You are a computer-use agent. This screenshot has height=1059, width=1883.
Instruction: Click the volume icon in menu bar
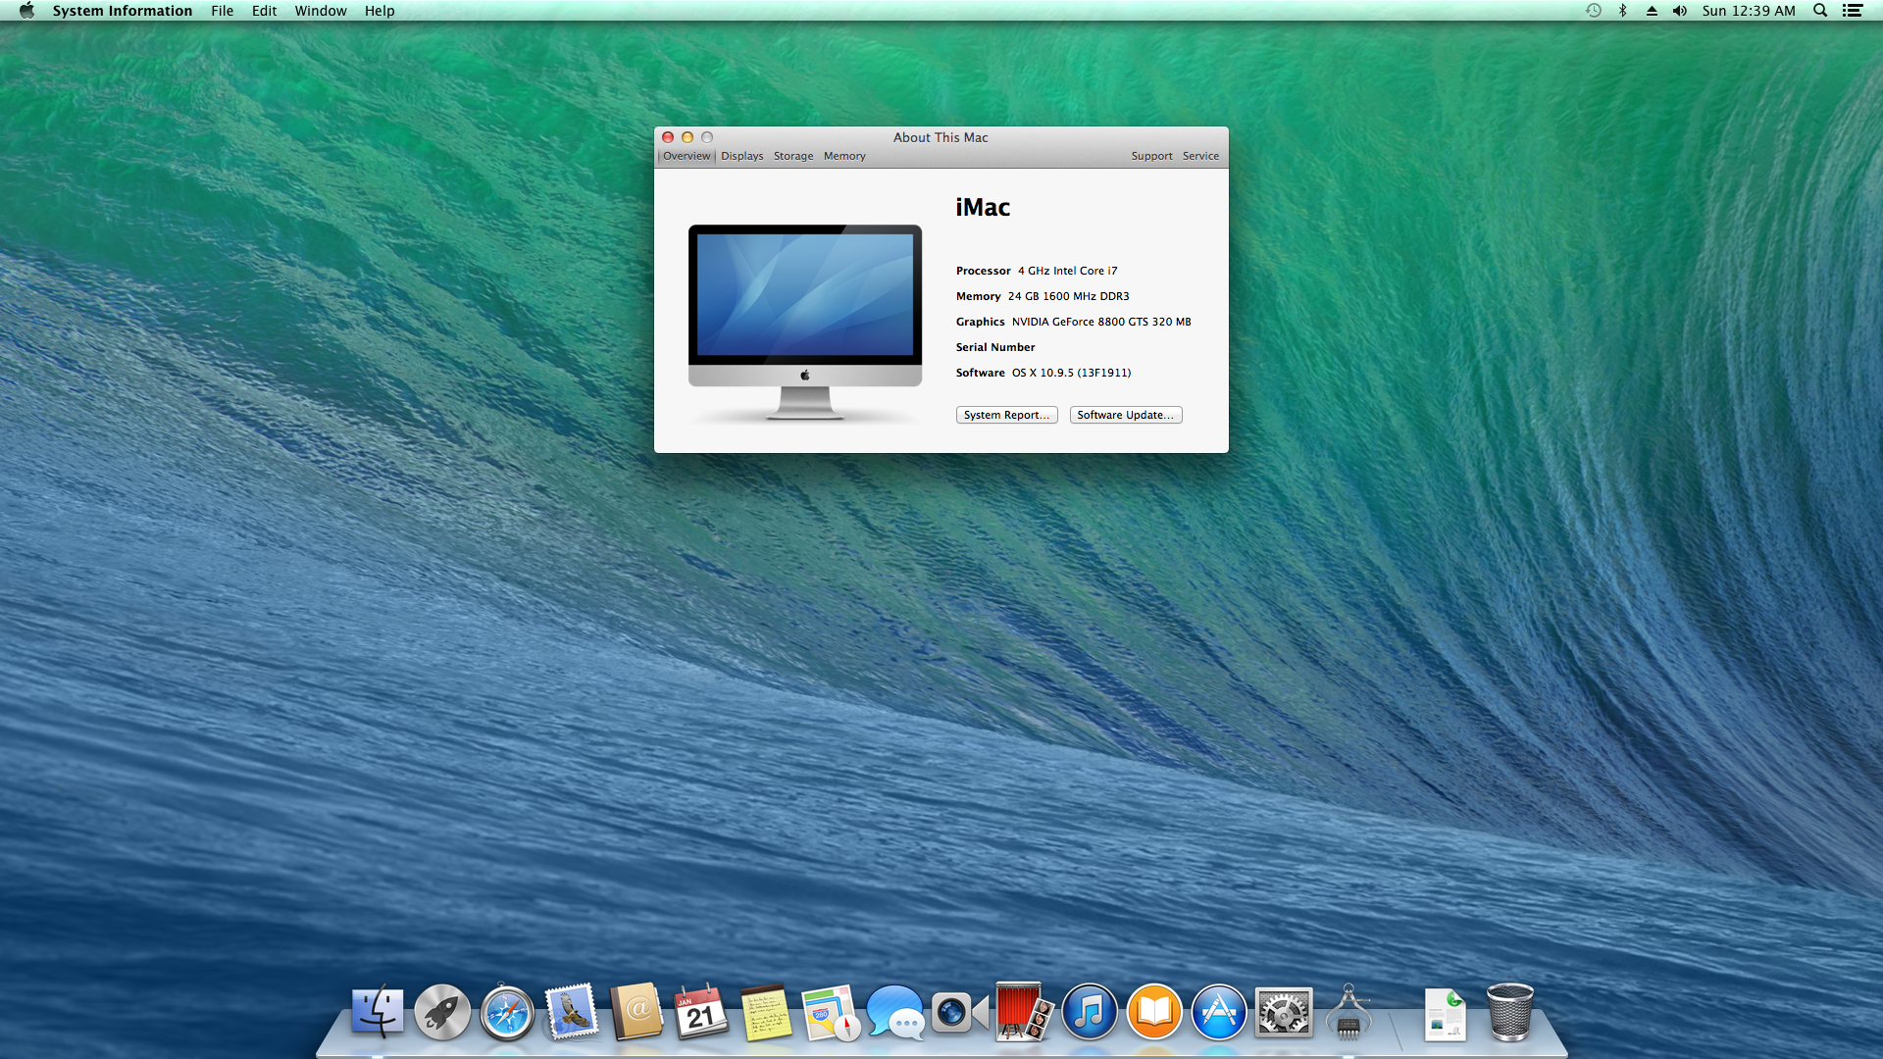click(x=1680, y=11)
